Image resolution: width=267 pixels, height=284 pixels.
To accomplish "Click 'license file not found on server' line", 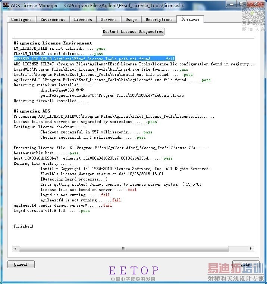I will [88, 190].
